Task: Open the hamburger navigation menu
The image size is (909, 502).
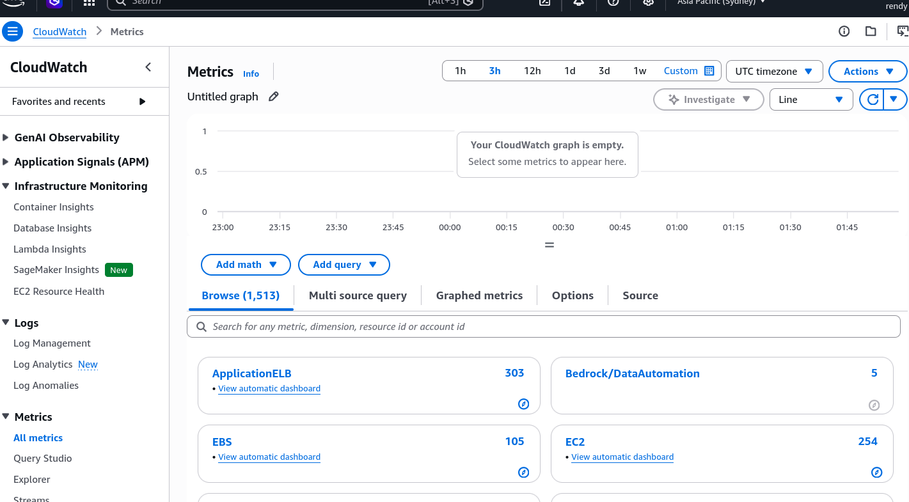Action: pyautogui.click(x=13, y=31)
